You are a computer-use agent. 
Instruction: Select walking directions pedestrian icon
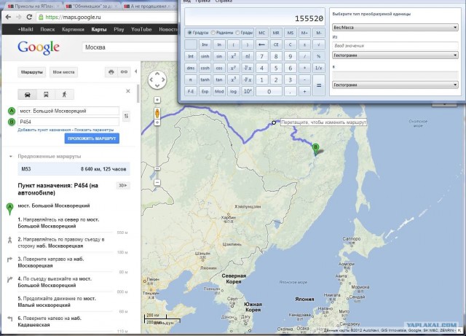[65, 95]
